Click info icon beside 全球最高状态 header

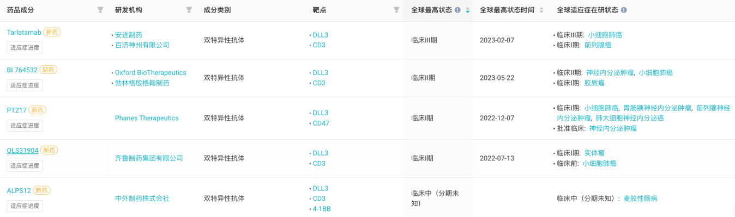[x=457, y=10]
